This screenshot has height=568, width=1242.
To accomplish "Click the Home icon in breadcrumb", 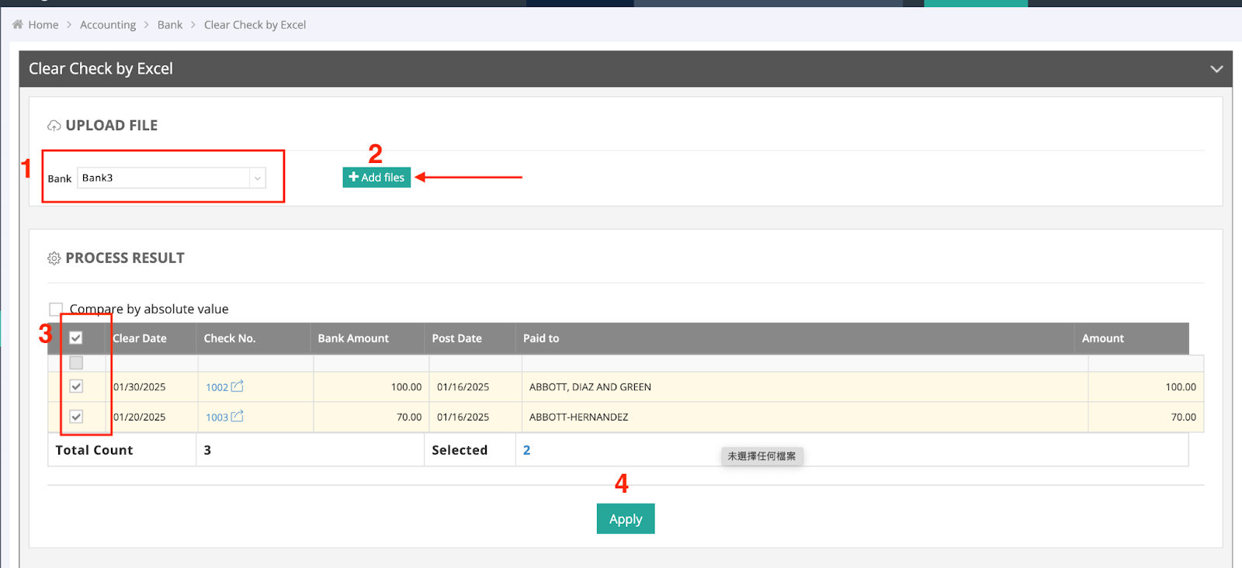I will (18, 25).
